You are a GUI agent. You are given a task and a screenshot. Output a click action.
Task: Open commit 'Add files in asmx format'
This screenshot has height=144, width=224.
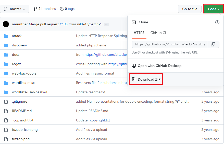pyautogui.click(x=95, y=73)
